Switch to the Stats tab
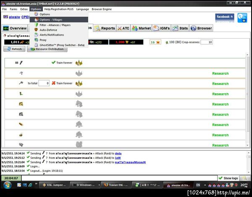This screenshot has height=197, width=252. pyautogui.click(x=180, y=28)
